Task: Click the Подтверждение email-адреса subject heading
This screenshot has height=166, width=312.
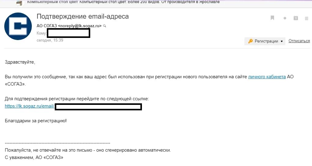Action: [x=83, y=16]
